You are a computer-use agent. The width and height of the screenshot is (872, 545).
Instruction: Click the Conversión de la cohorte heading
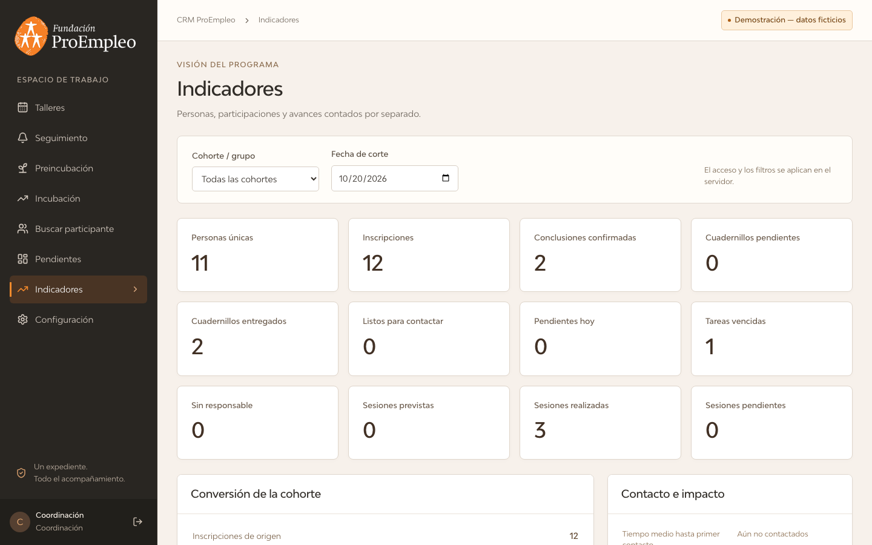click(256, 494)
